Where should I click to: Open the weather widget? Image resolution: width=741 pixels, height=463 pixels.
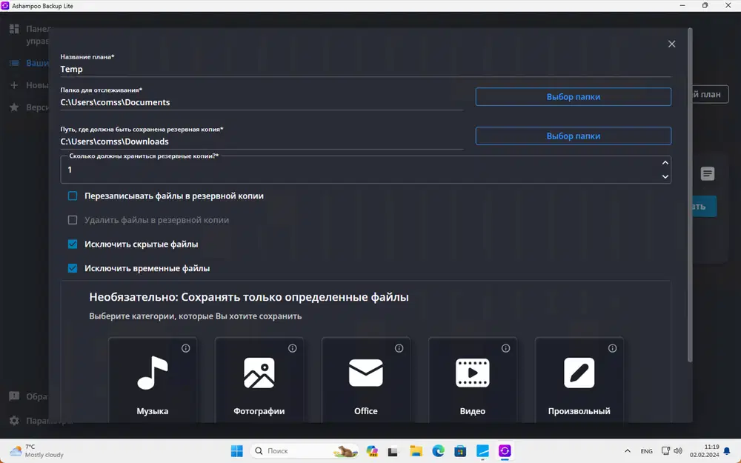coord(37,450)
